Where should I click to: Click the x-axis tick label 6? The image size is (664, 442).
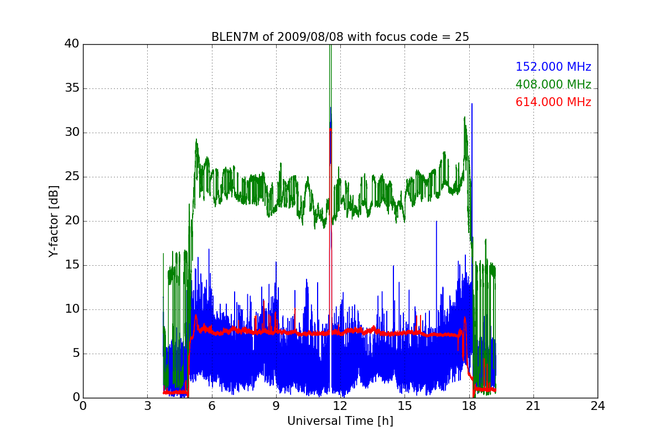tap(211, 406)
